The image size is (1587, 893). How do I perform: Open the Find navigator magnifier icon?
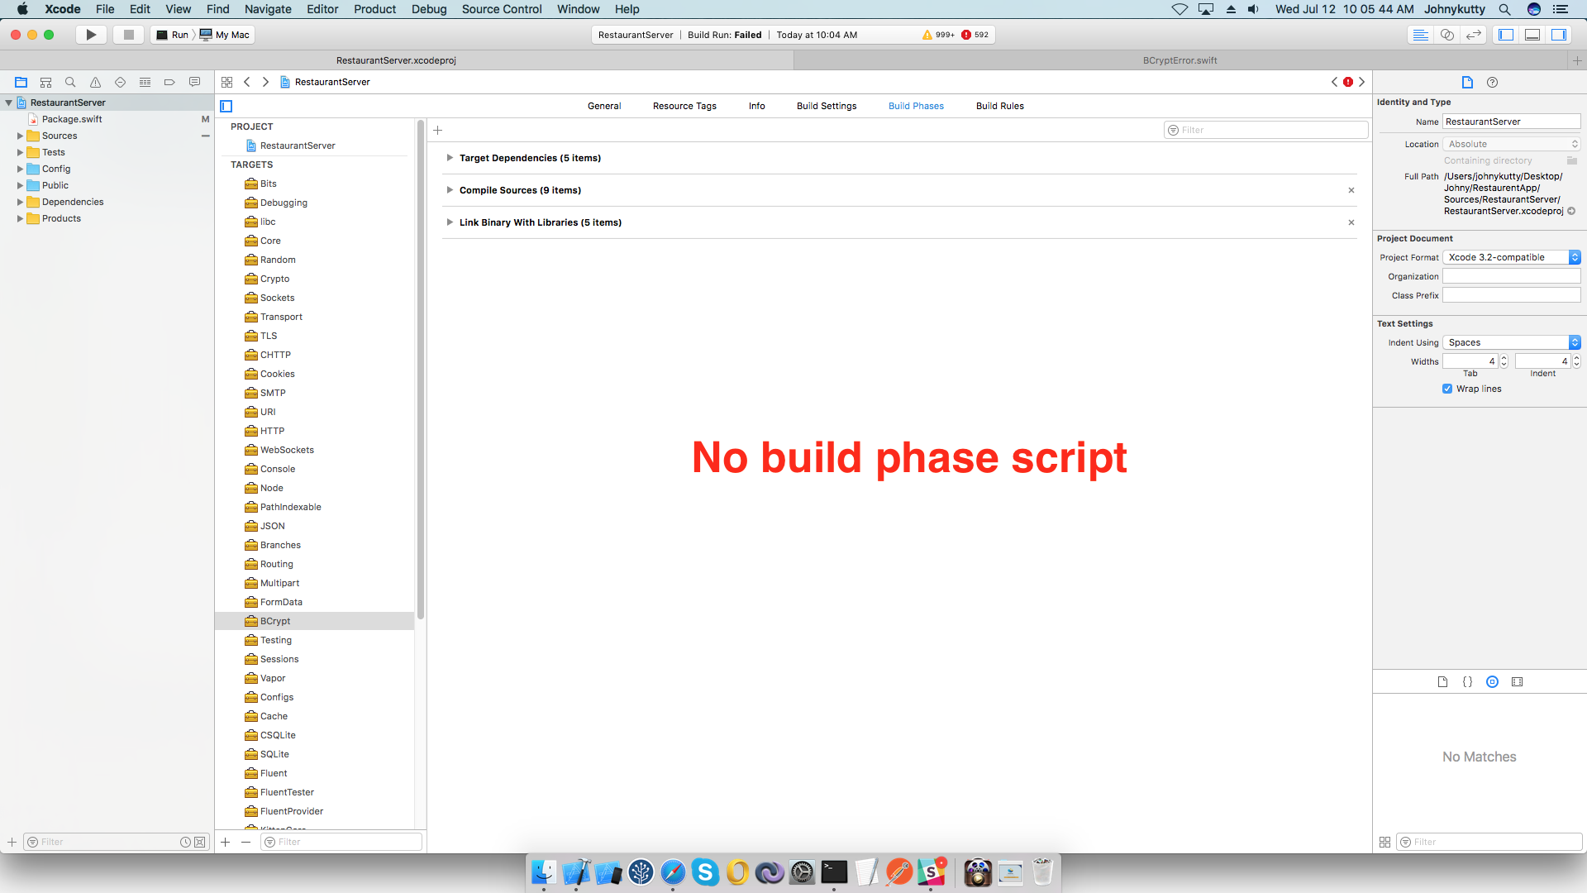click(70, 82)
